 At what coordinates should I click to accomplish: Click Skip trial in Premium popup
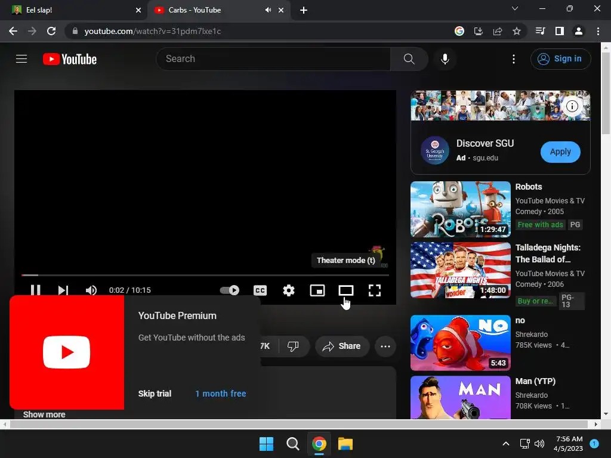tap(155, 394)
